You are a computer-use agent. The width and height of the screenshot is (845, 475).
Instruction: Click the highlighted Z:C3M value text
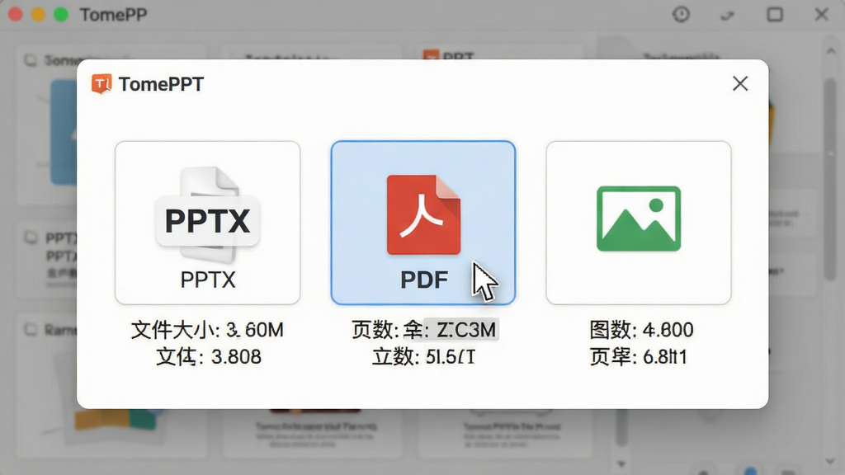466,330
